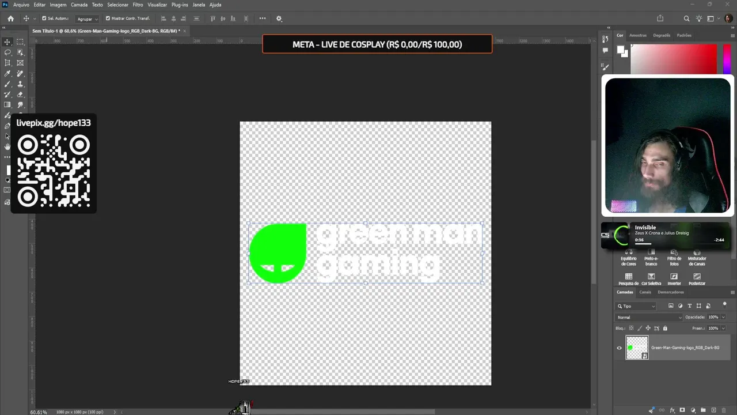Pick the Eyedropper tool
The image size is (737, 415).
click(7, 74)
